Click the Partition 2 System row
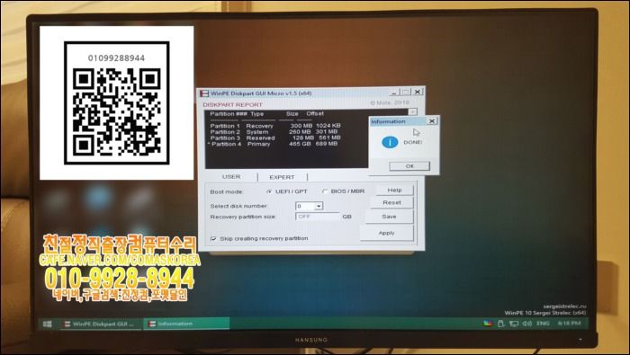 point(274,131)
